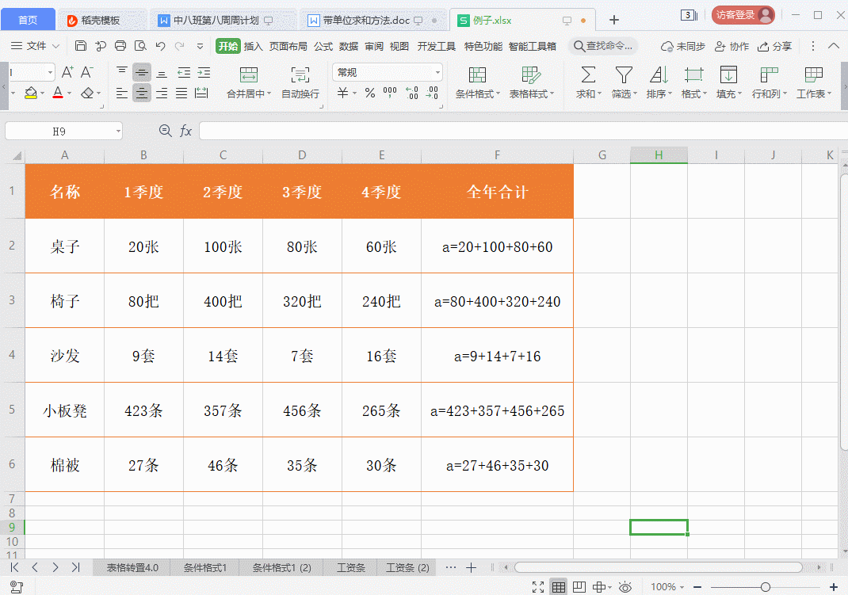The image size is (848, 595).
Task: Click the Redo arrow icon
Action: coord(180,46)
